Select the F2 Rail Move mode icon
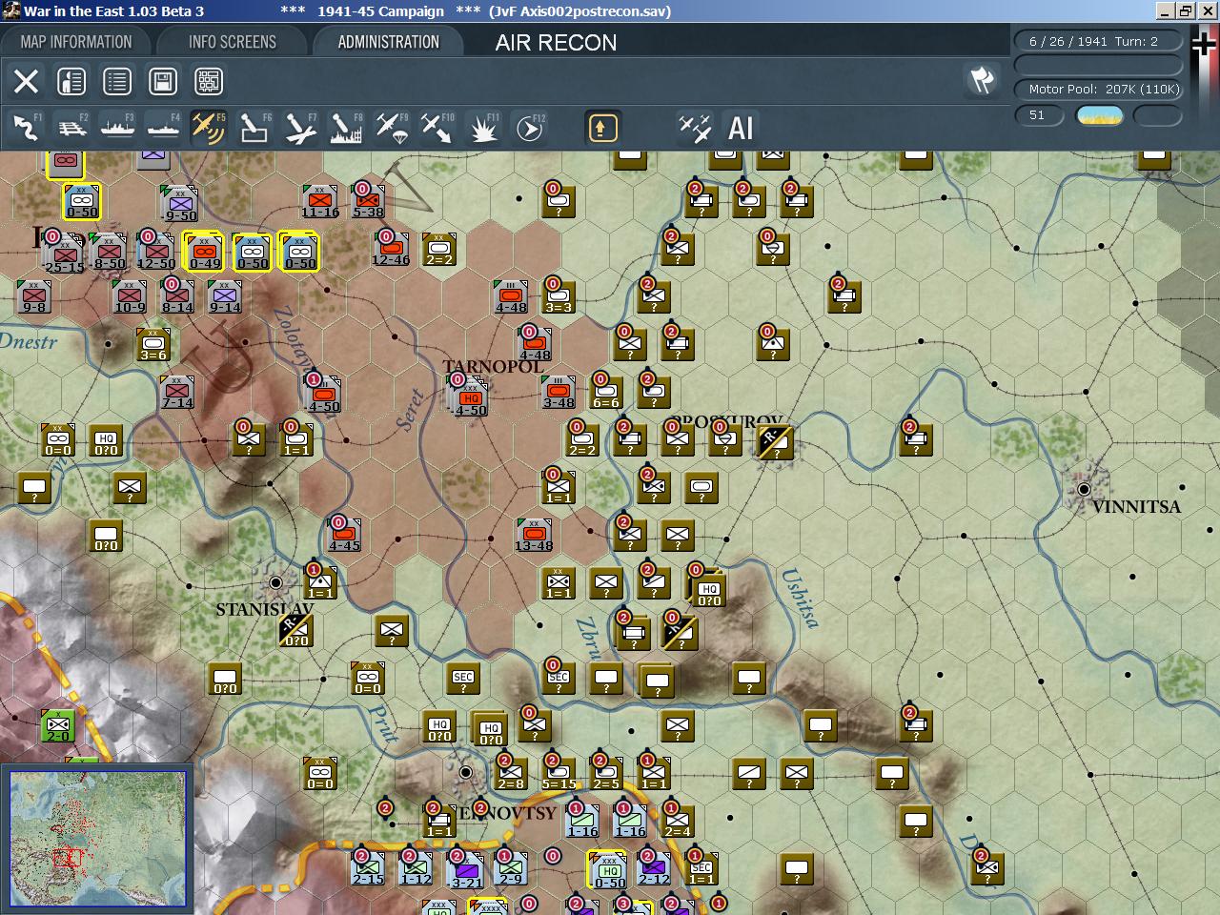The width and height of the screenshot is (1220, 915). (71, 127)
